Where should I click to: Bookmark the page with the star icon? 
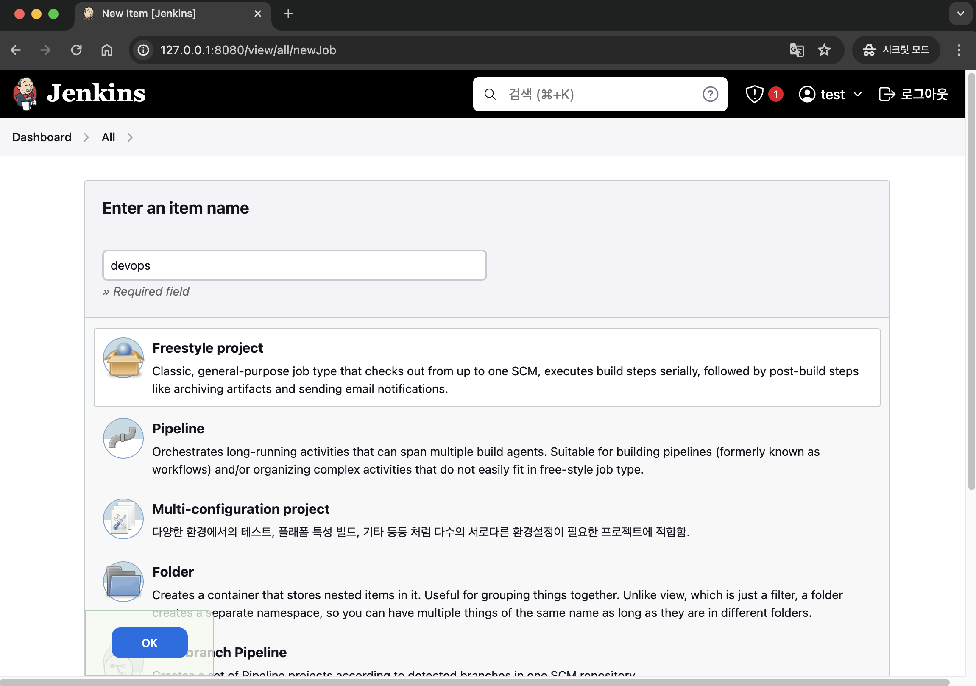[x=825, y=50]
